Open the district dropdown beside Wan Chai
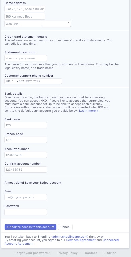The width and height of the screenshot is (131, 257). tap(56, 24)
